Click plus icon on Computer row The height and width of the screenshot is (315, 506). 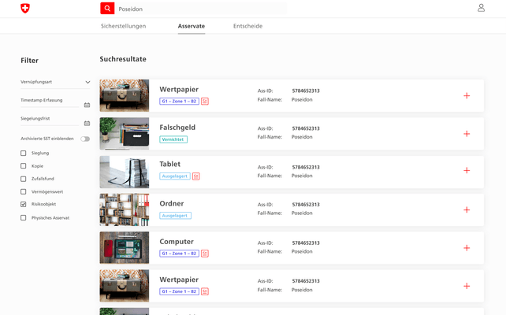(x=467, y=248)
